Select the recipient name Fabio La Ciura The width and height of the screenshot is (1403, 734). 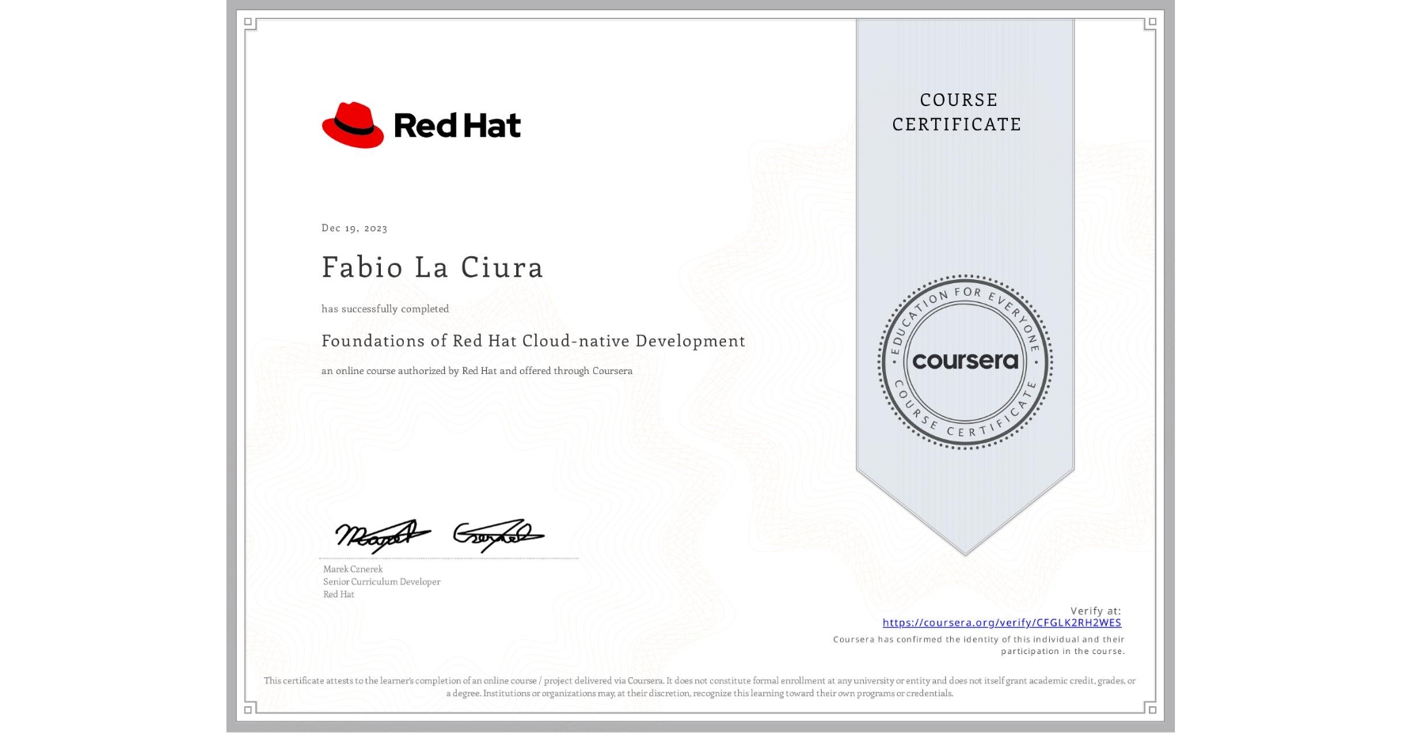432,268
